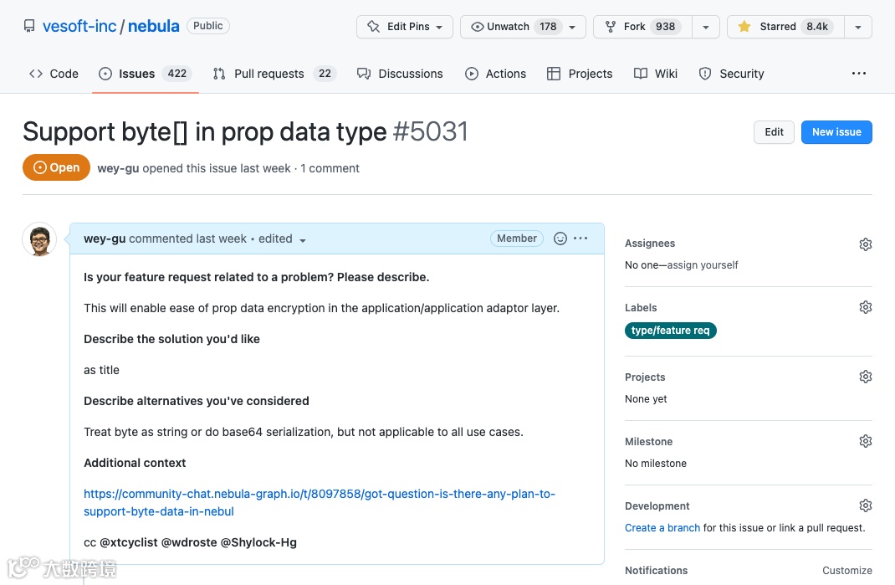Open the repository nav overflow ellipsis

pyautogui.click(x=859, y=74)
